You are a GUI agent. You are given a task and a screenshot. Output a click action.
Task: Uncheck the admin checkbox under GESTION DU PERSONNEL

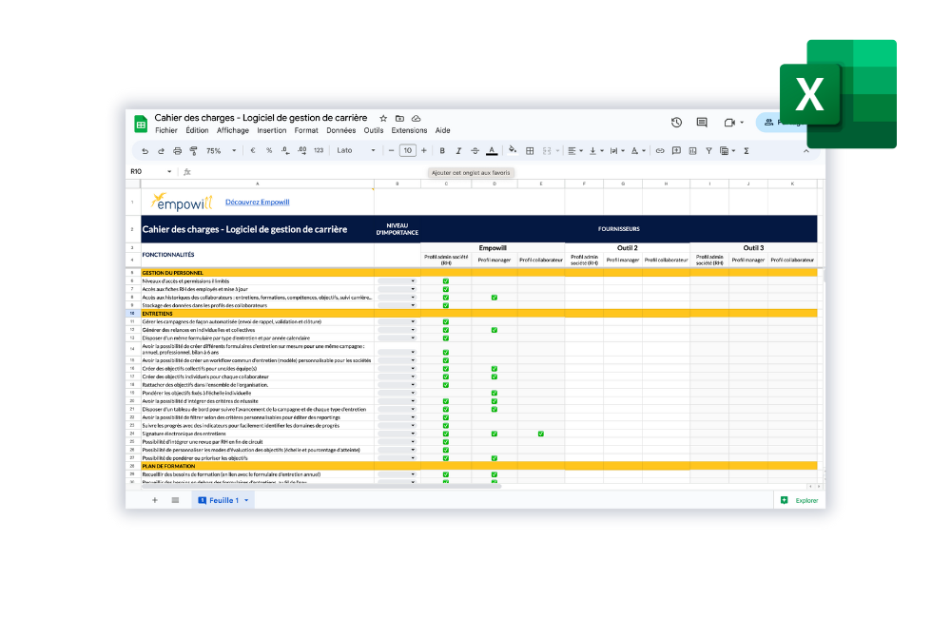pos(445,280)
